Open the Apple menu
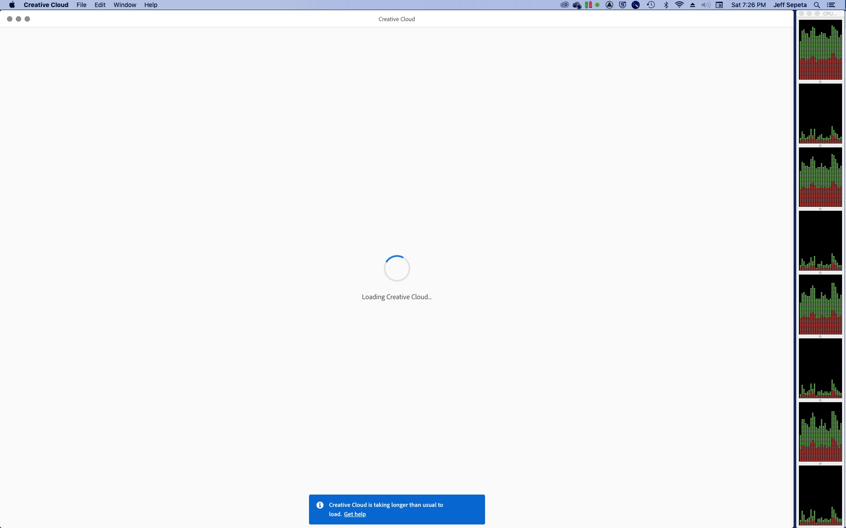This screenshot has width=846, height=528. point(12,5)
